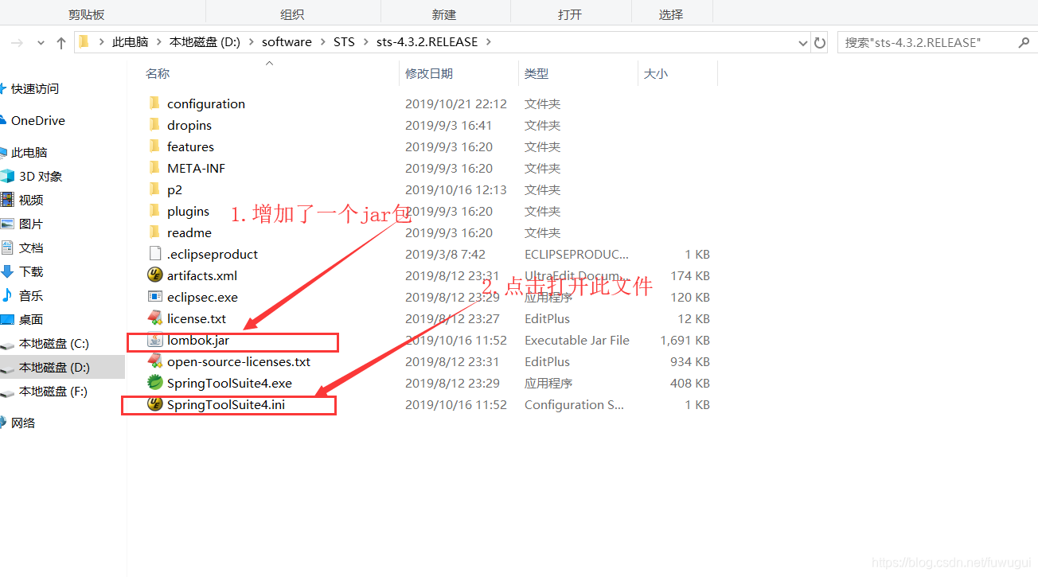The height and width of the screenshot is (577, 1038).
Task: Go to STS in address path
Action: coord(344,42)
